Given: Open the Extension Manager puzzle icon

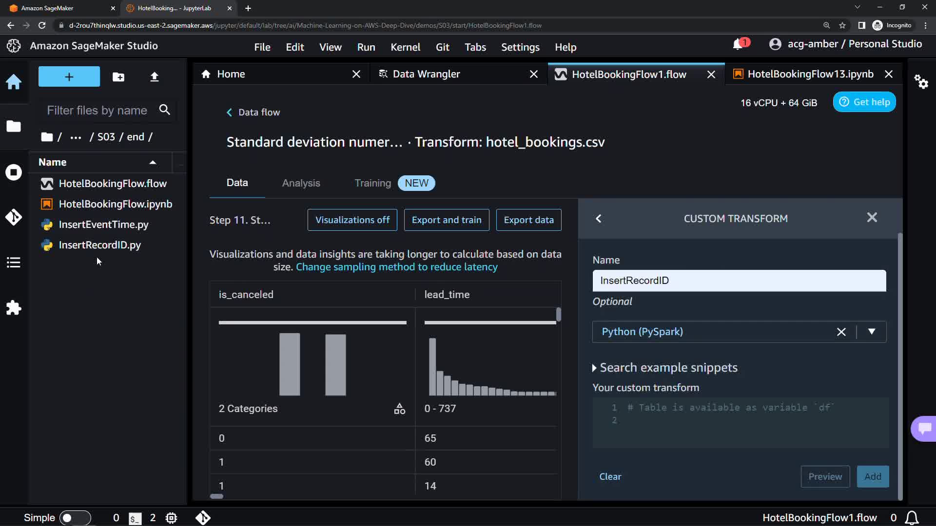Looking at the screenshot, I should tap(14, 308).
